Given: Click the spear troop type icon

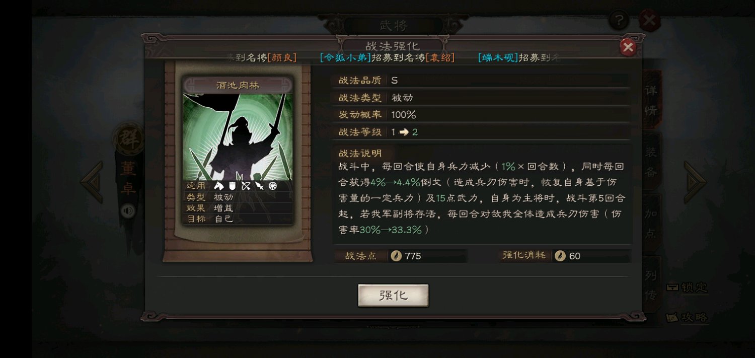Looking at the screenshot, I should click(259, 186).
